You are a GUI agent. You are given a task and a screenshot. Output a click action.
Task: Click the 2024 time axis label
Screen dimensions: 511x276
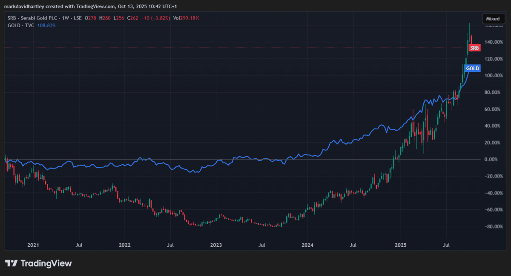pos(307,245)
